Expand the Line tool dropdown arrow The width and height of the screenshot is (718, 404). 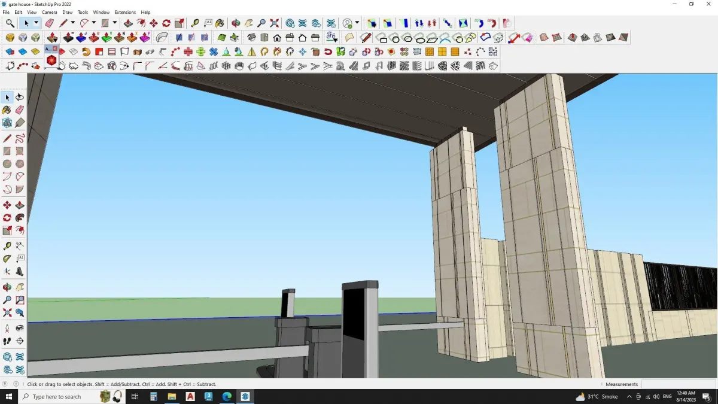coord(73,23)
